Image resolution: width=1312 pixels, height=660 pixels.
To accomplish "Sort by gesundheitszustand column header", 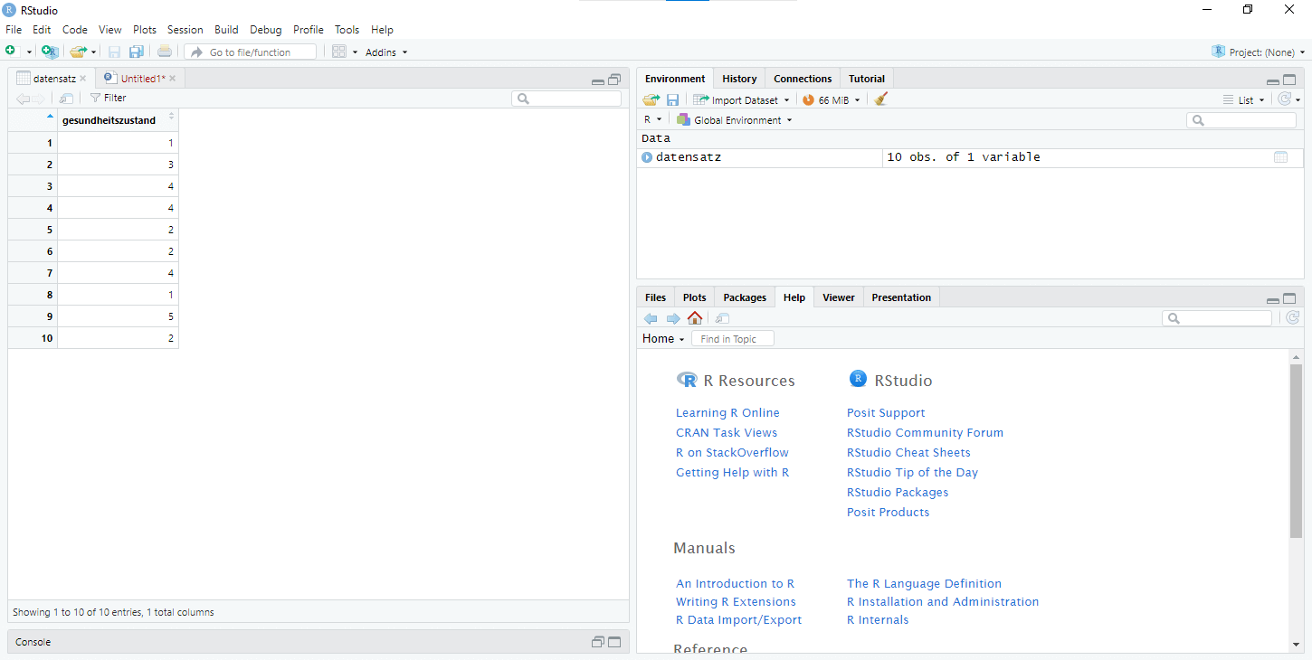I will coord(118,119).
